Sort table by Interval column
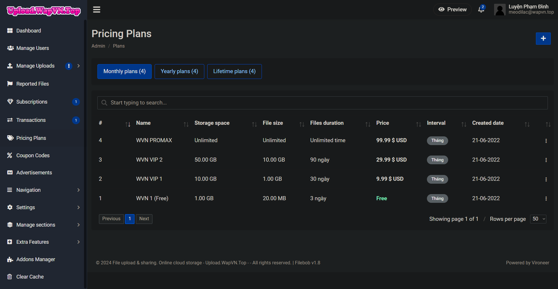The width and height of the screenshot is (558, 289). coord(464,124)
